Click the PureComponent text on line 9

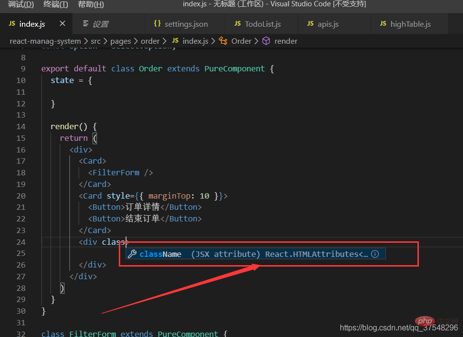coord(235,68)
